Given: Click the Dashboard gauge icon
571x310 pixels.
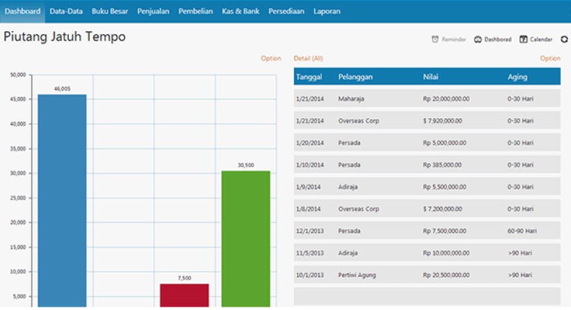Looking at the screenshot, I should click(x=478, y=40).
